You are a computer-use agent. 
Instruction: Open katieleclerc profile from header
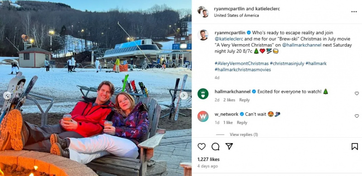pos(267,9)
